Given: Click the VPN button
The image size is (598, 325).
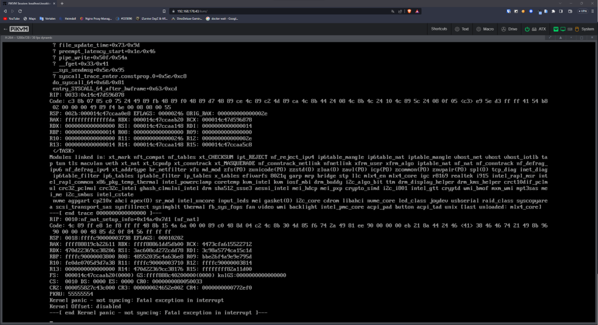Looking at the screenshot, I should [582, 11].
